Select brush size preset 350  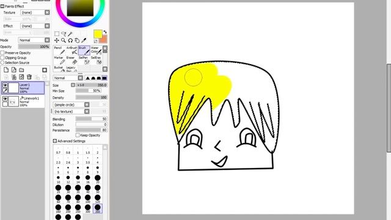tap(98, 208)
